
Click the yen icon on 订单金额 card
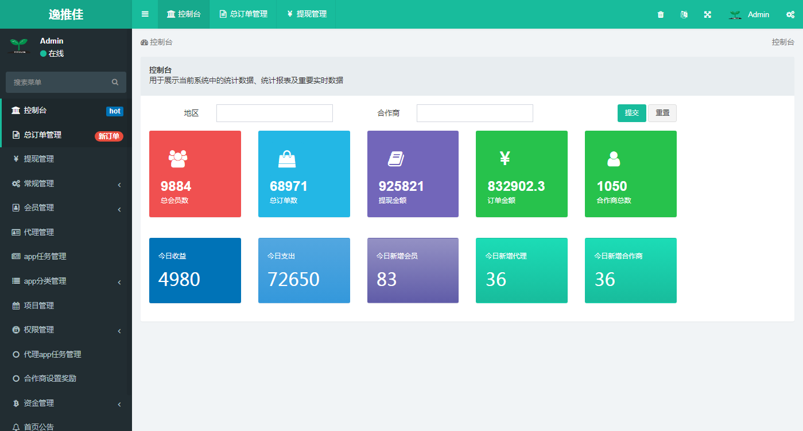505,158
